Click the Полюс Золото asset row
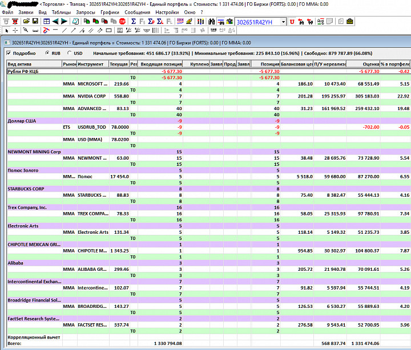Viewport: 411px width, 350px height. pyautogui.click(x=209, y=170)
